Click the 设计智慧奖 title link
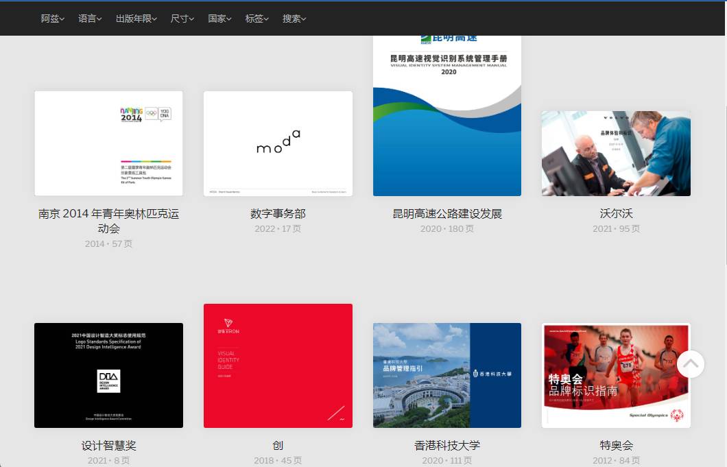This screenshot has width=727, height=467. point(108,445)
